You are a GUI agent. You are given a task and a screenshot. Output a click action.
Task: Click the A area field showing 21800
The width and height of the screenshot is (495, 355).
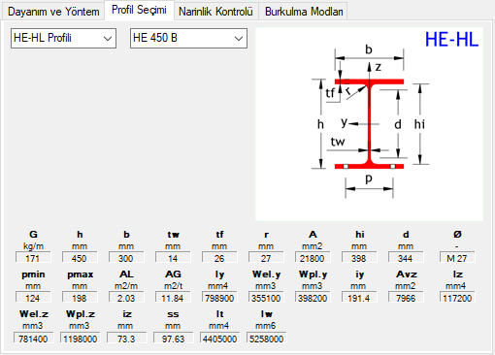[313, 258]
